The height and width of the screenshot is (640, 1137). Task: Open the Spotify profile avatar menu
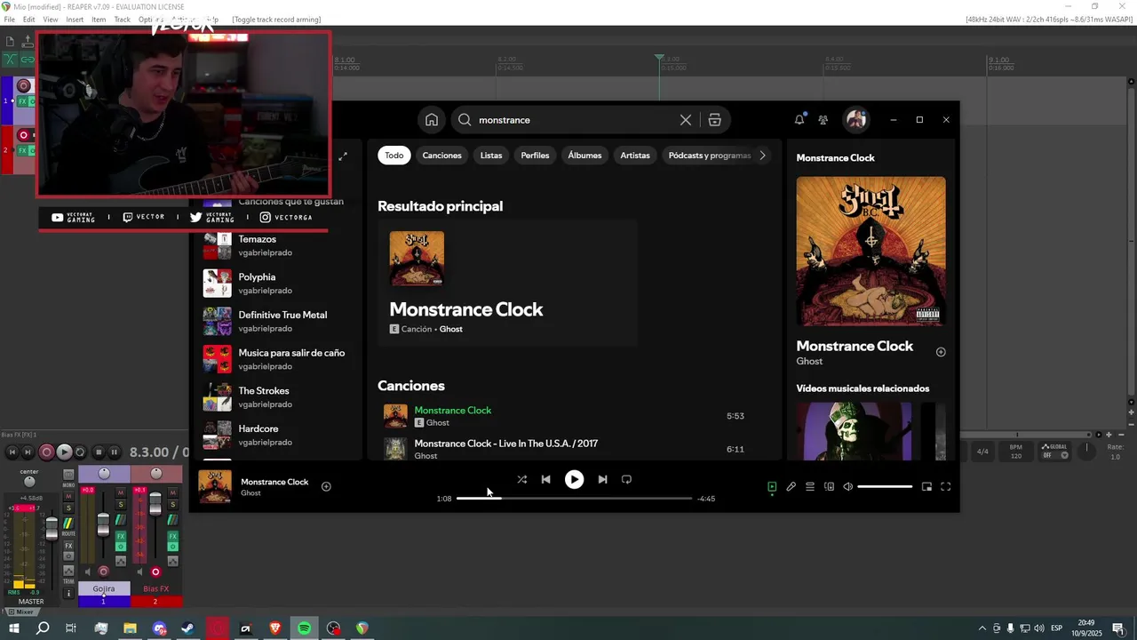[x=856, y=119]
